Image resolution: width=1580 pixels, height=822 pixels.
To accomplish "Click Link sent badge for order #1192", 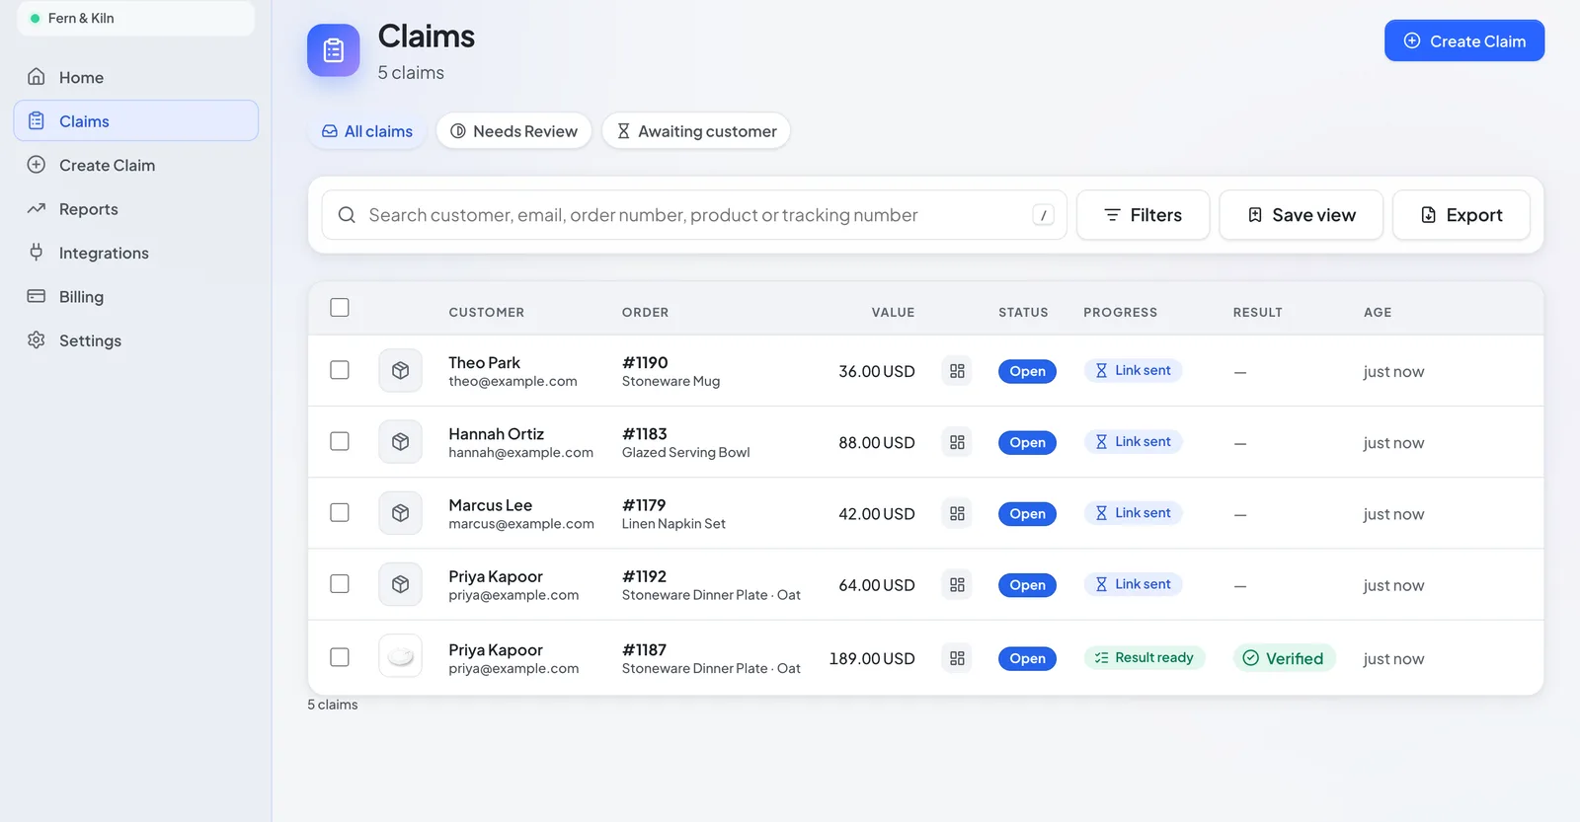I will (1133, 583).
